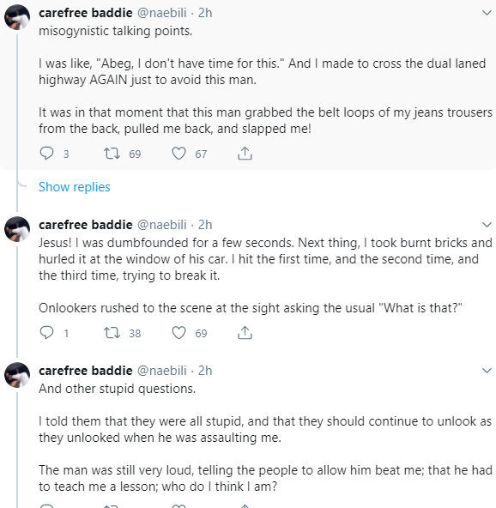Open the chevron menu on "Jesus! I was dumbfounded" tweet
The width and height of the screenshot is (496, 508).
(487, 225)
